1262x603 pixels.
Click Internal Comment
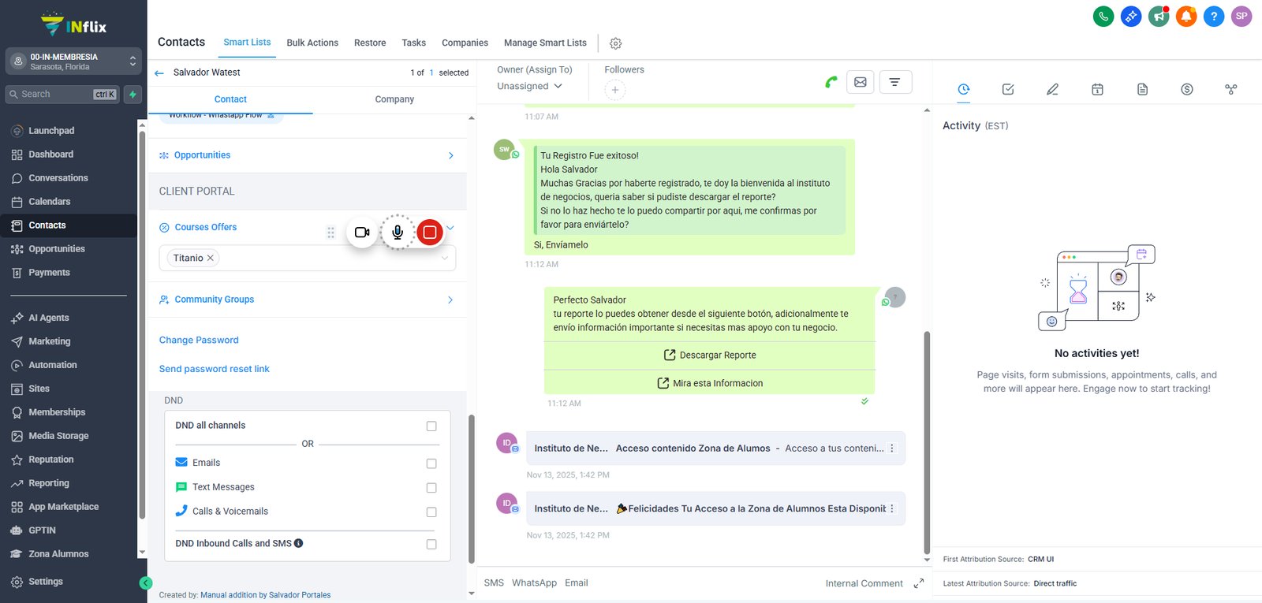[x=864, y=583]
